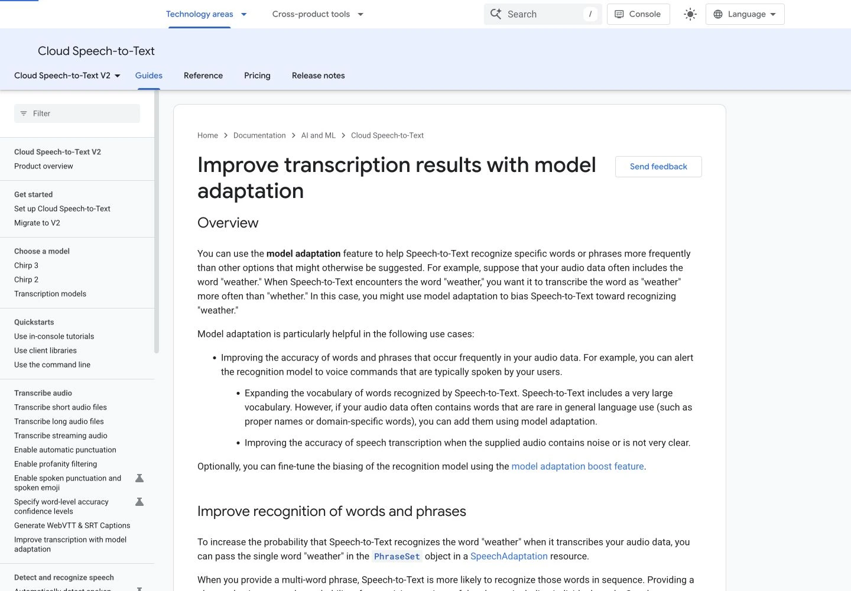This screenshot has height=591, width=851.
Task: Open Use client libraries
Action: (46, 350)
